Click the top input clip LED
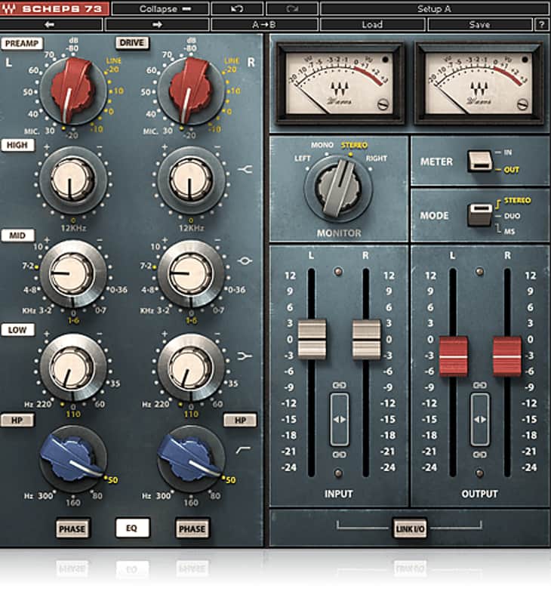 pyautogui.click(x=338, y=272)
